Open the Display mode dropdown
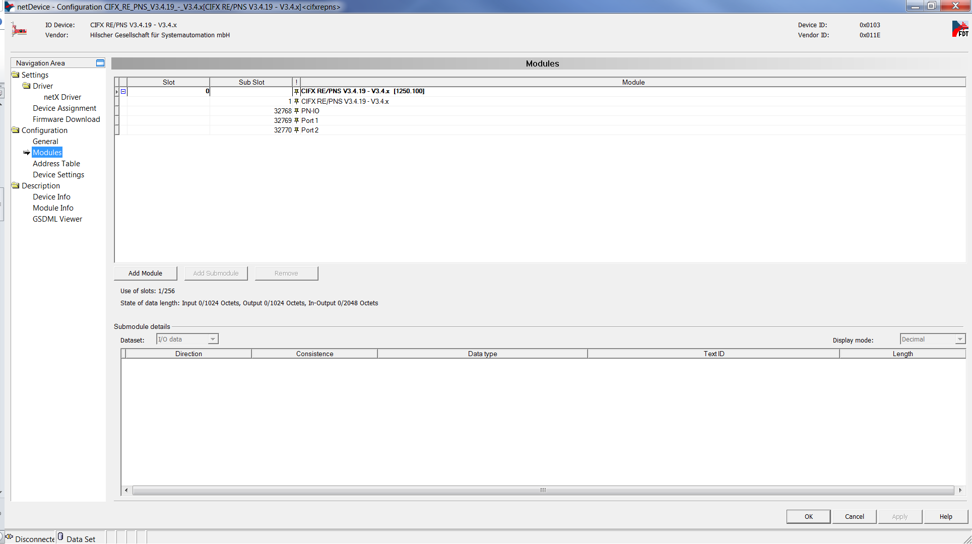972x544 pixels. 960,339
